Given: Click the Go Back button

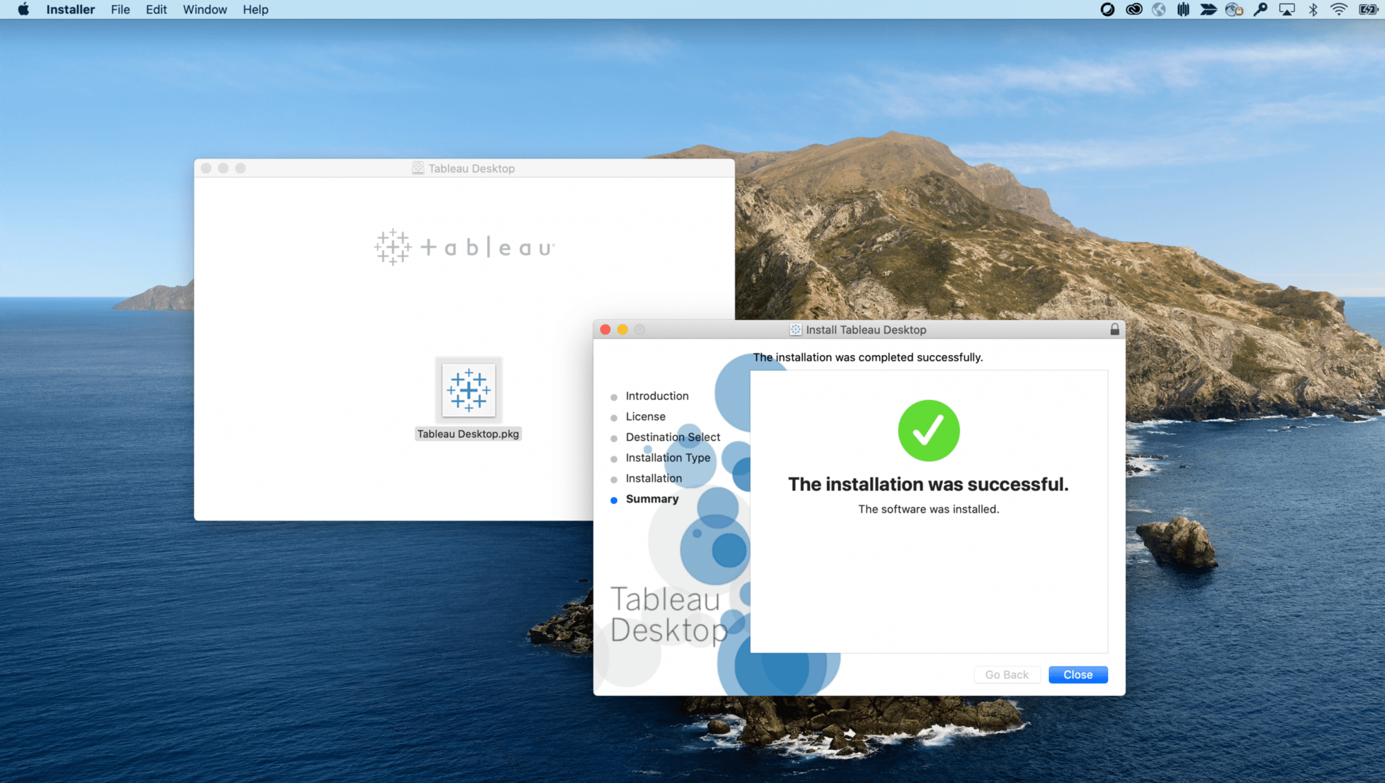Looking at the screenshot, I should tap(1007, 674).
